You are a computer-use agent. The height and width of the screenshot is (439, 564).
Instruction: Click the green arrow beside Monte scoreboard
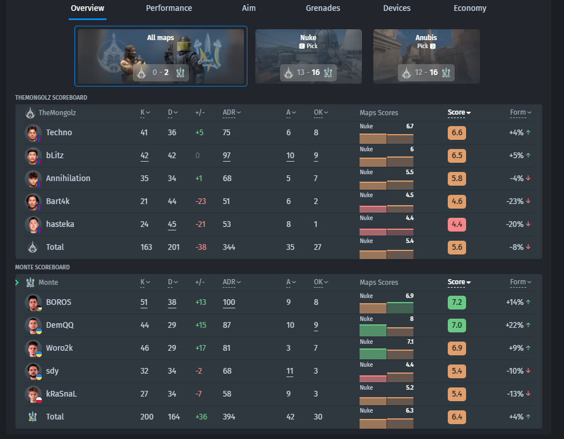click(x=17, y=283)
